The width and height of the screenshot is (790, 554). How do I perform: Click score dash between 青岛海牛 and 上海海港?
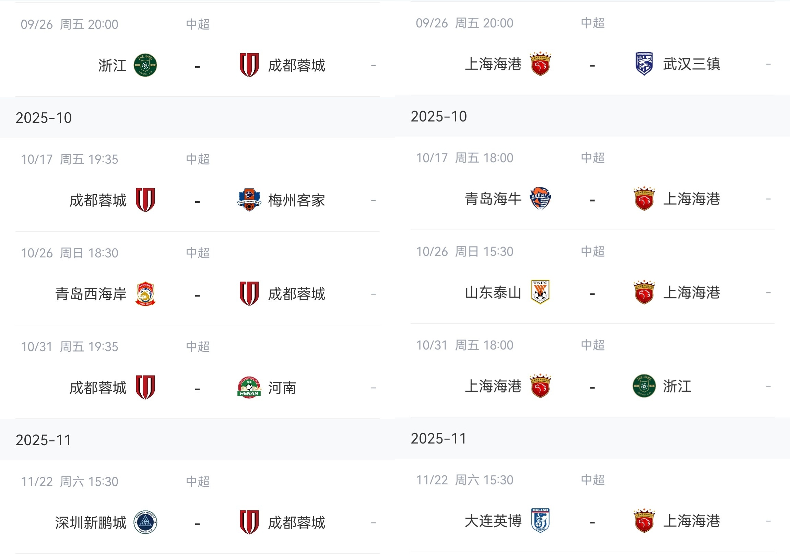click(592, 200)
